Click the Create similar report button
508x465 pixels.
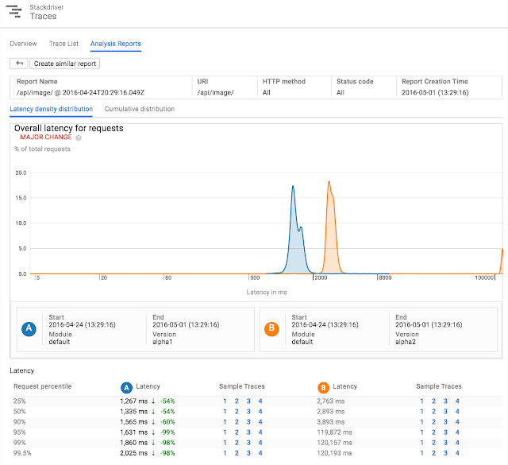click(65, 64)
